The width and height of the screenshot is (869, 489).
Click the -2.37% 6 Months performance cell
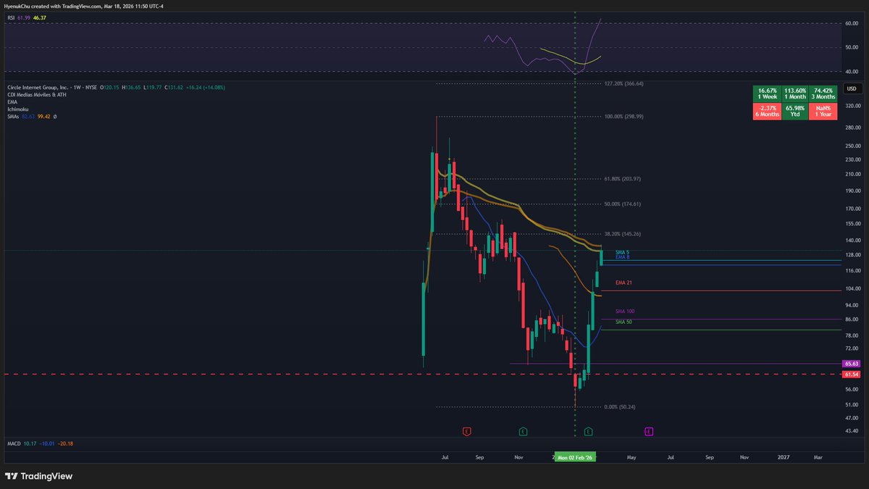pyautogui.click(x=766, y=111)
